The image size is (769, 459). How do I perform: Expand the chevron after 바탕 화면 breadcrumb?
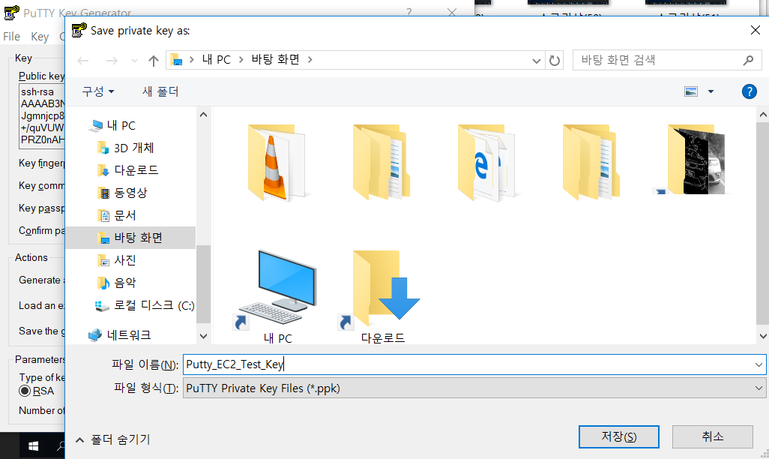coord(310,60)
